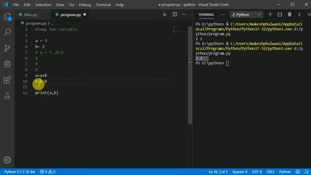Click code line 'a=a+b'
Screen dimensions: 311x175
(41, 75)
